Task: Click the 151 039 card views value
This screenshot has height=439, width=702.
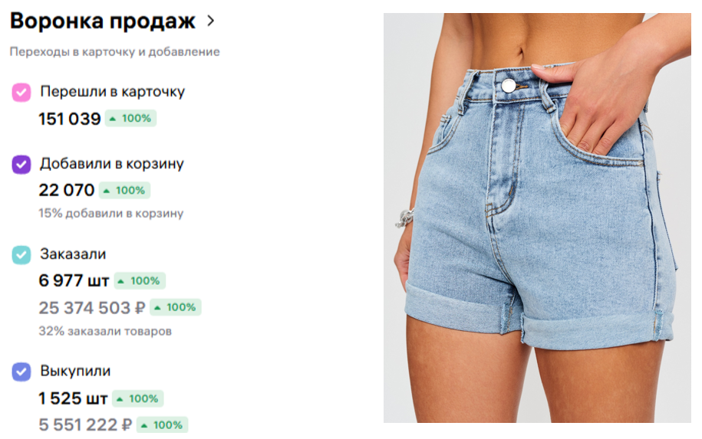Action: point(70,119)
